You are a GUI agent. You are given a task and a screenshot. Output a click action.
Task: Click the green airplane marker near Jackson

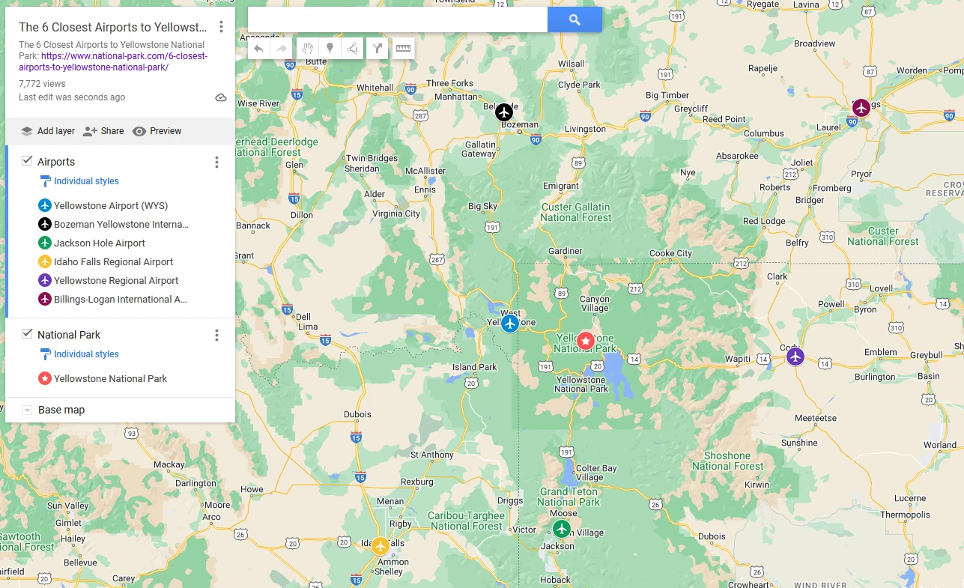pyautogui.click(x=562, y=529)
